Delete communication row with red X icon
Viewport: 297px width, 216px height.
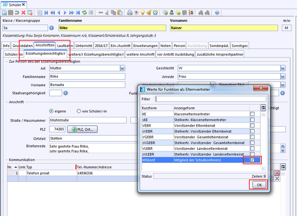coord(276,173)
